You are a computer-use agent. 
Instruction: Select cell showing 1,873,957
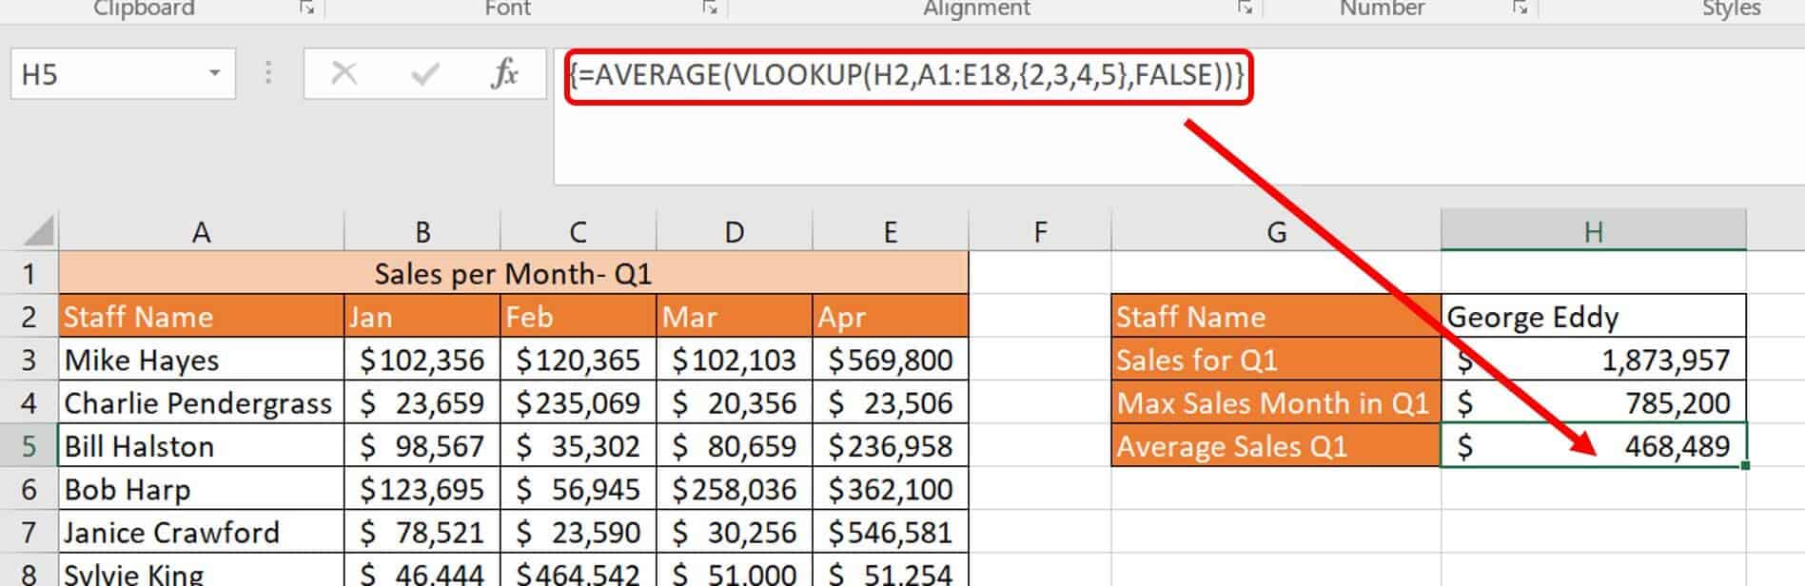point(1594,360)
